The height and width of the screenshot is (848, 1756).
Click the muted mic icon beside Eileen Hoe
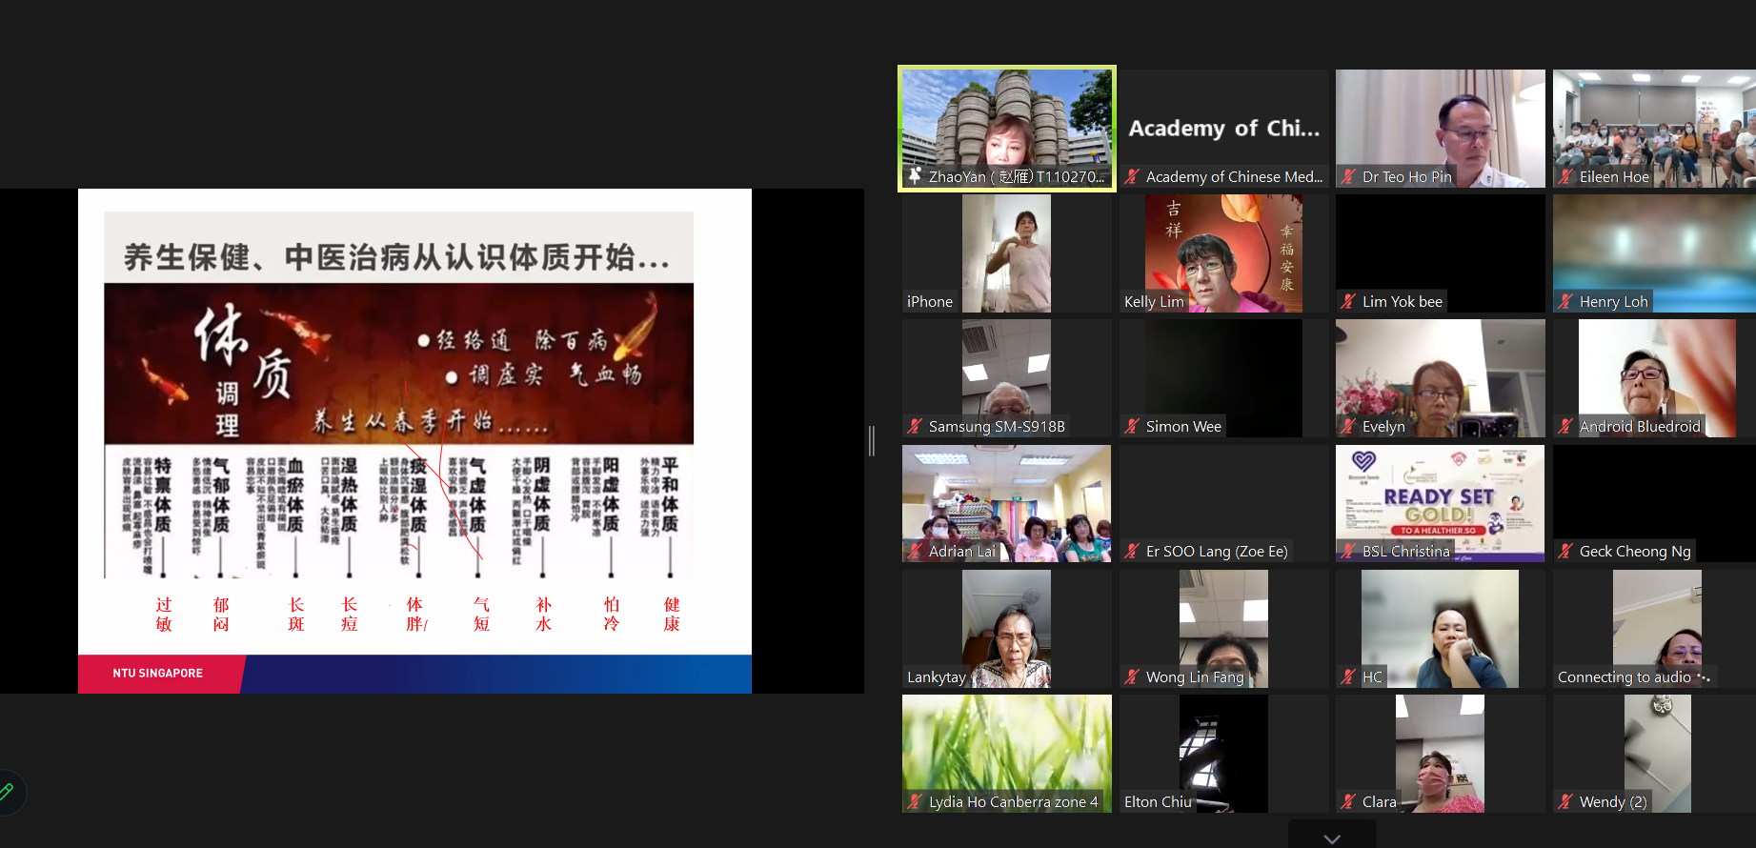point(1565,177)
